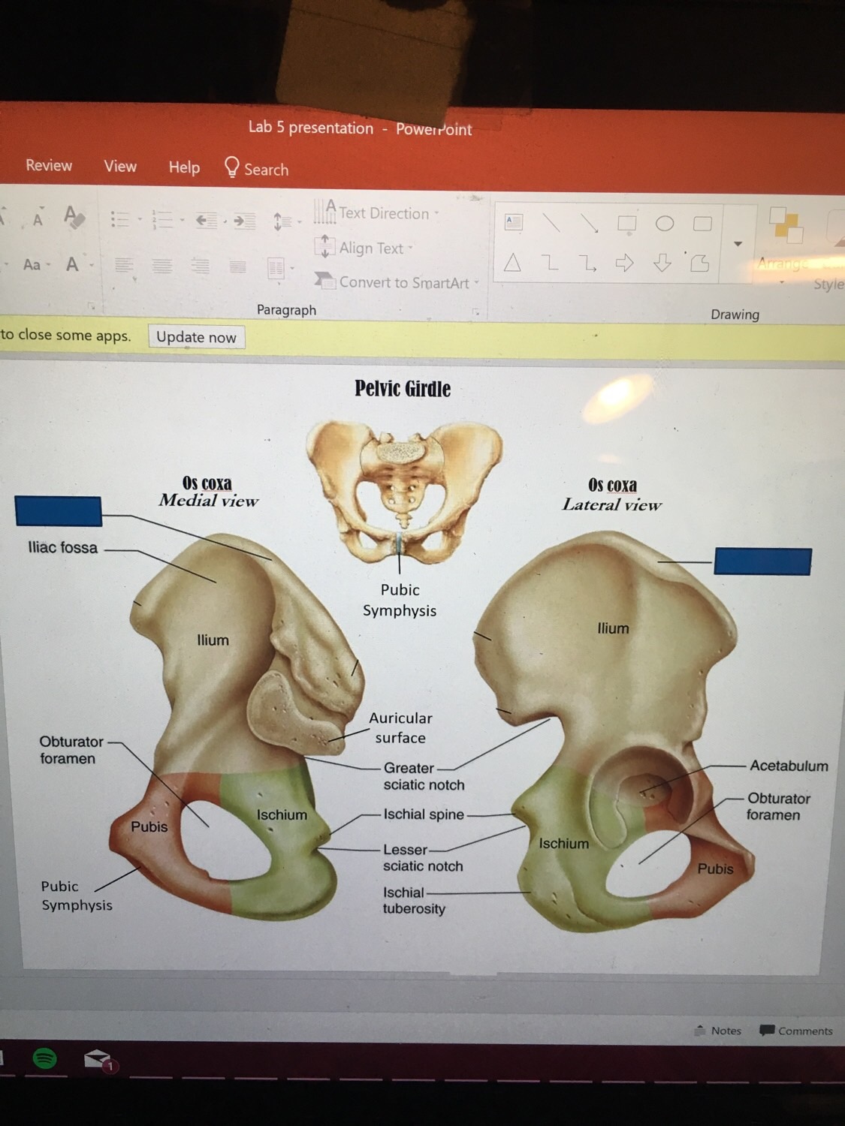Toggle center text alignment
This screenshot has height=1126, width=845.
161,266
